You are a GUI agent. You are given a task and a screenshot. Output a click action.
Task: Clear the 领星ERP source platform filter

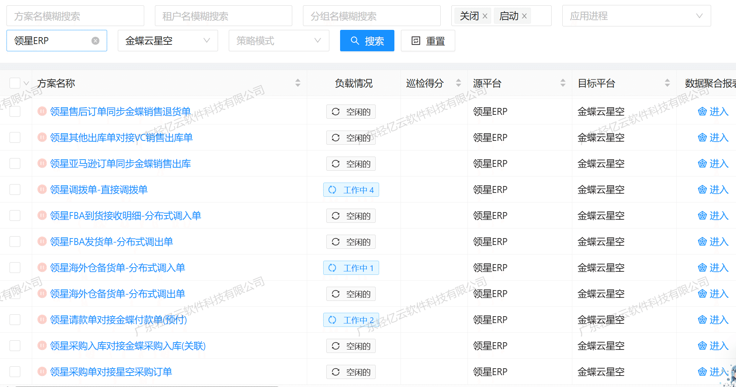pyautogui.click(x=96, y=41)
